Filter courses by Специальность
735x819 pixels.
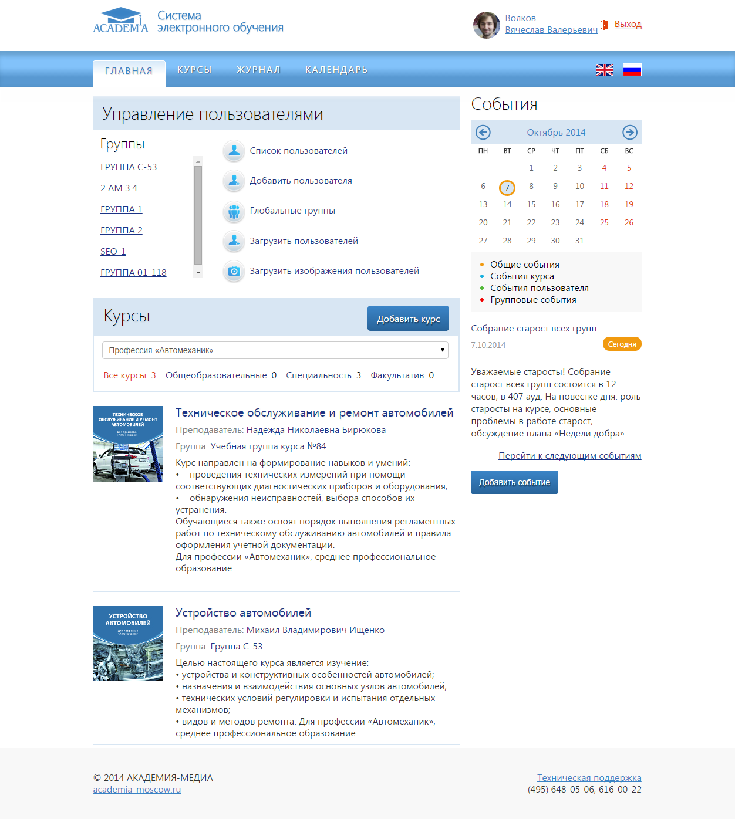[319, 375]
